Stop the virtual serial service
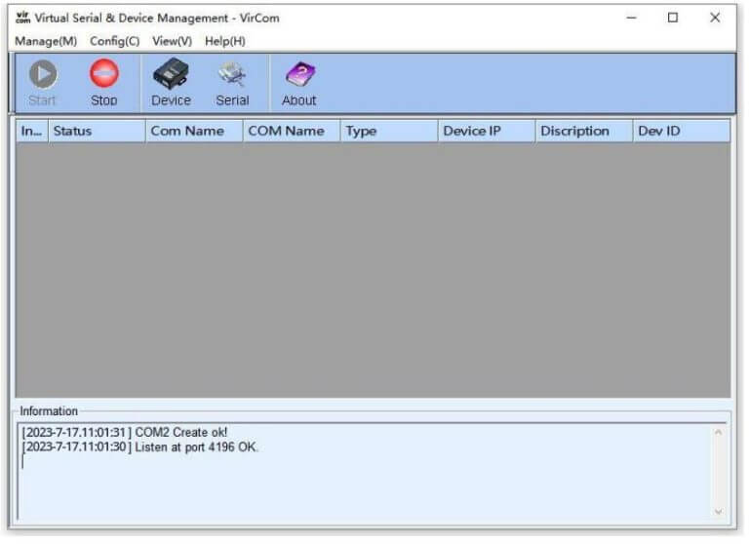The height and width of the screenshot is (544, 749). [104, 83]
